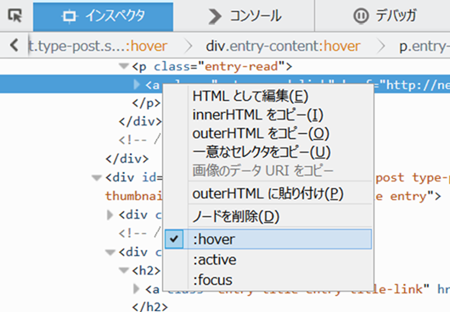Image resolution: width=450 pixels, height=312 pixels.
Task: Select the closing </p> tag line
Action: tap(146, 103)
